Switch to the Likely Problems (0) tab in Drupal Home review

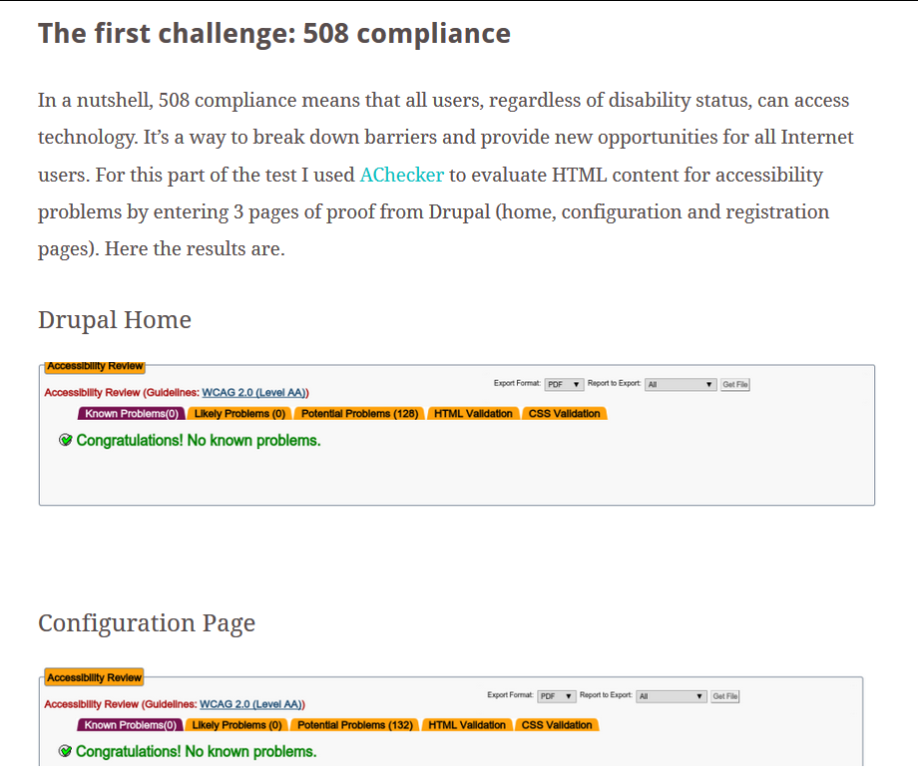pos(239,414)
